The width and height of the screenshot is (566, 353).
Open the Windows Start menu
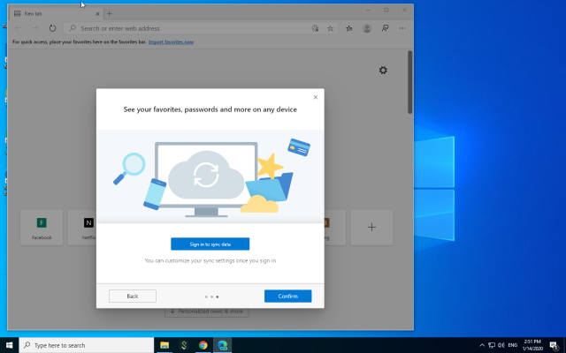pos(10,345)
